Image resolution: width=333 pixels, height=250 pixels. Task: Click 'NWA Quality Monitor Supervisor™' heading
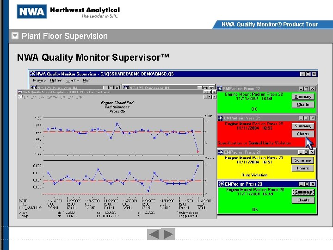[x=93, y=57]
